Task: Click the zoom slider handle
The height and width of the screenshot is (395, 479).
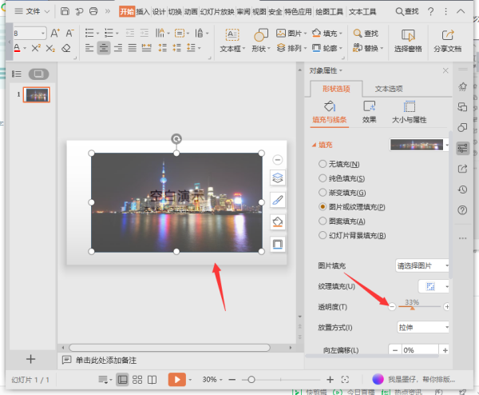Action: (251, 380)
